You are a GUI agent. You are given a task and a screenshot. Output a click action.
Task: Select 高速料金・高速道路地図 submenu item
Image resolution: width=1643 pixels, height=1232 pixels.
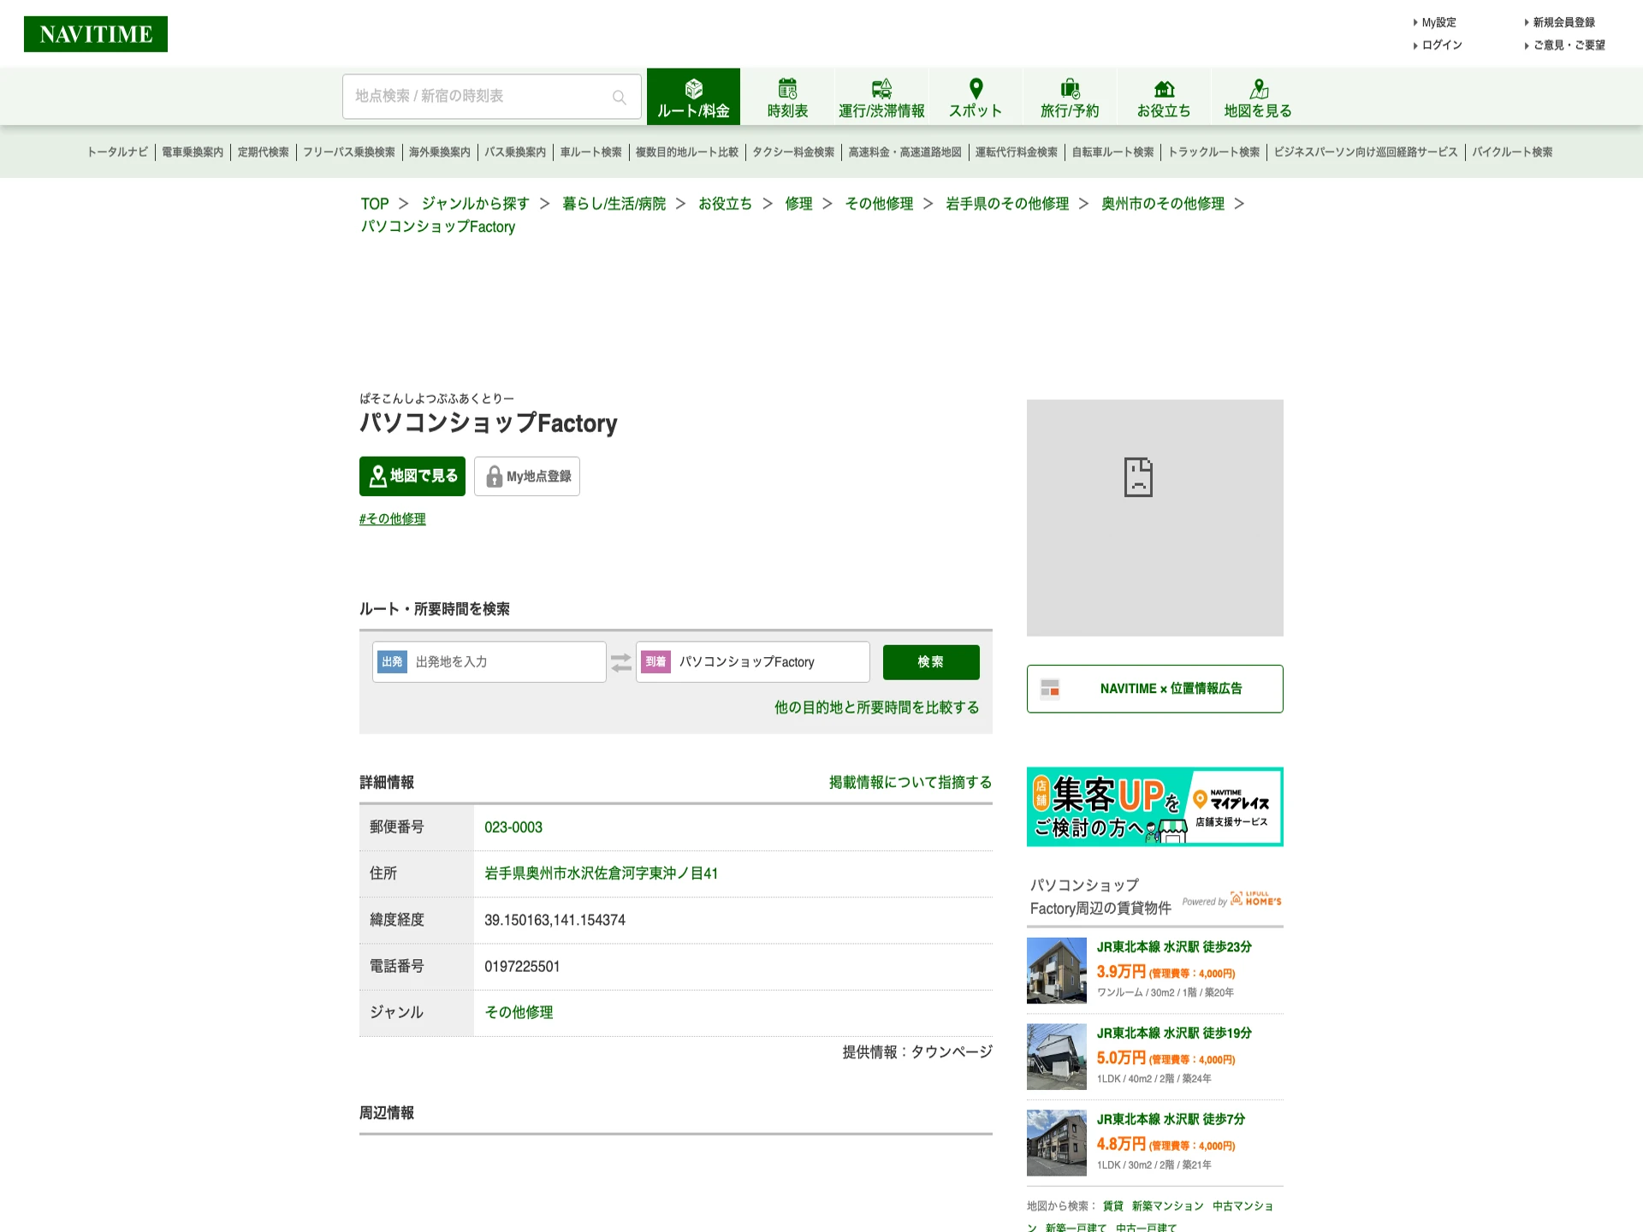click(905, 152)
